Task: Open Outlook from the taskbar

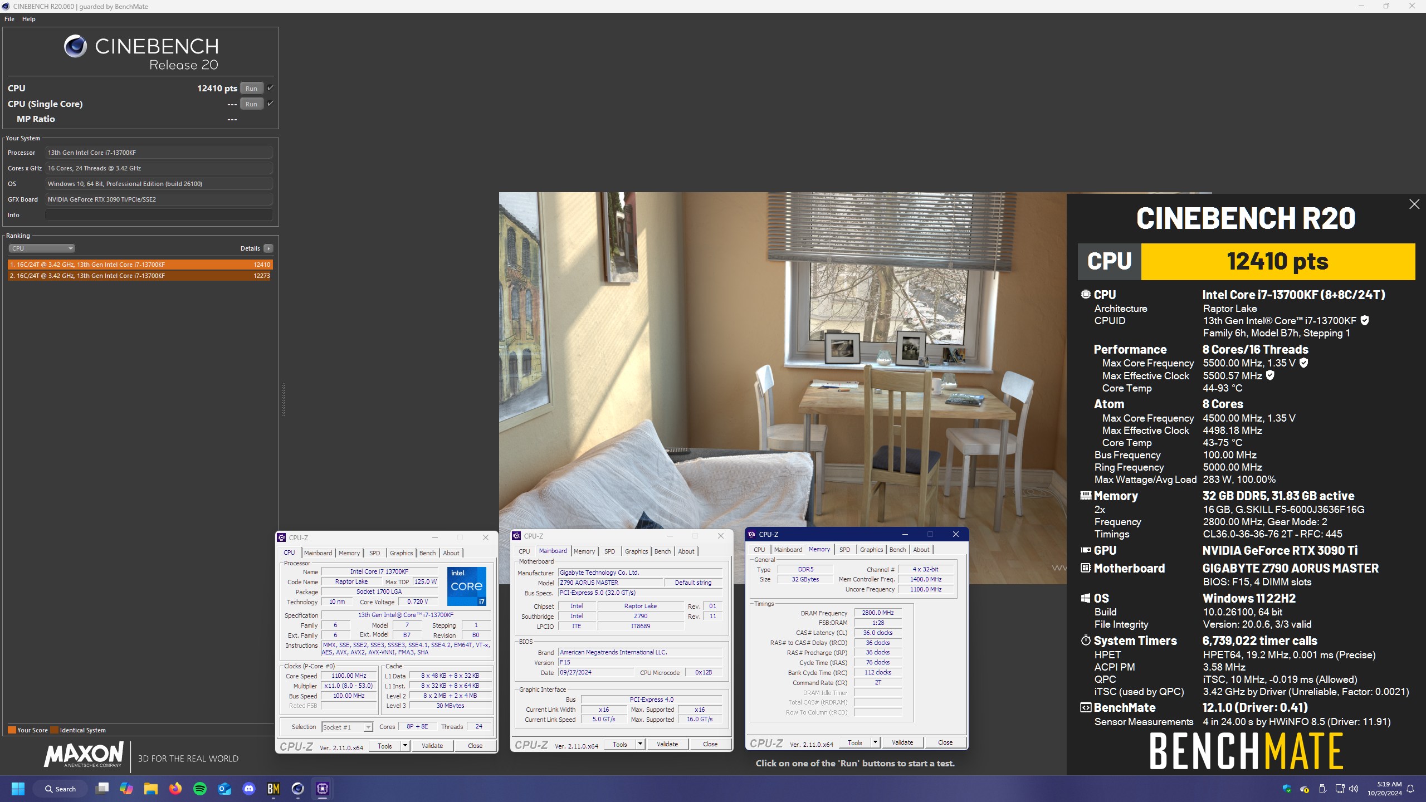Action: pos(224,789)
